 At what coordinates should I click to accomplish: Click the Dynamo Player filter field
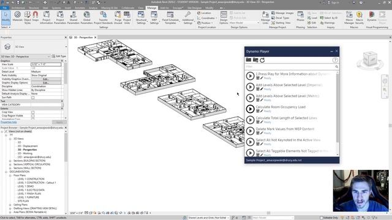click(290, 67)
